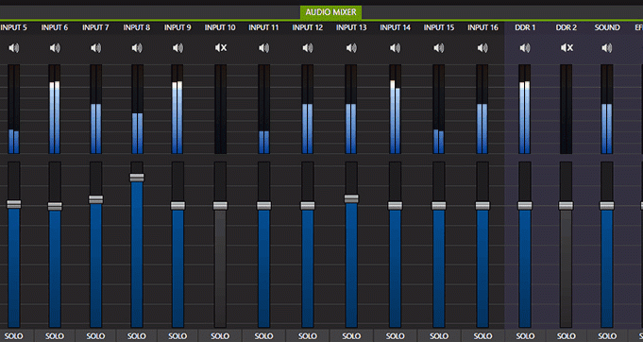Mute the INPUT 15 speaker icon
This screenshot has width=643, height=342.
pos(439,48)
